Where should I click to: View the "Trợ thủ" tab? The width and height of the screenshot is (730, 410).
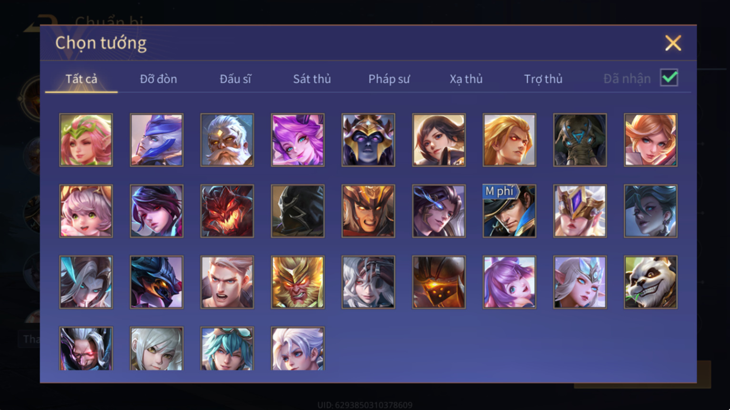click(543, 79)
